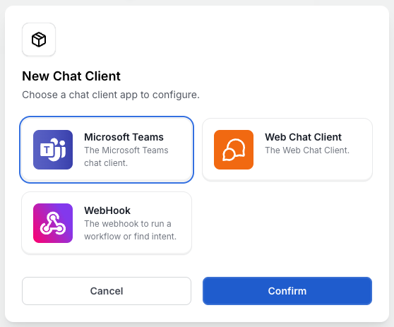394x327 pixels.
Task: Choose the Web Chat Client option card
Action: [x=287, y=150]
